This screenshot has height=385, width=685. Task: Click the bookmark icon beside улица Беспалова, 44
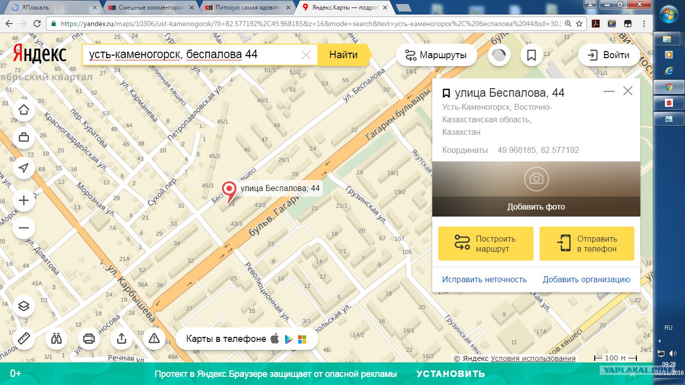click(446, 93)
